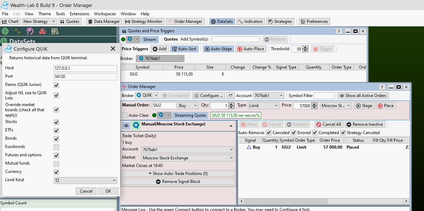Open Broker QUIK dropdown in Order Manager
Image resolution: width=424 pixels, height=211 pixels.
point(147,96)
